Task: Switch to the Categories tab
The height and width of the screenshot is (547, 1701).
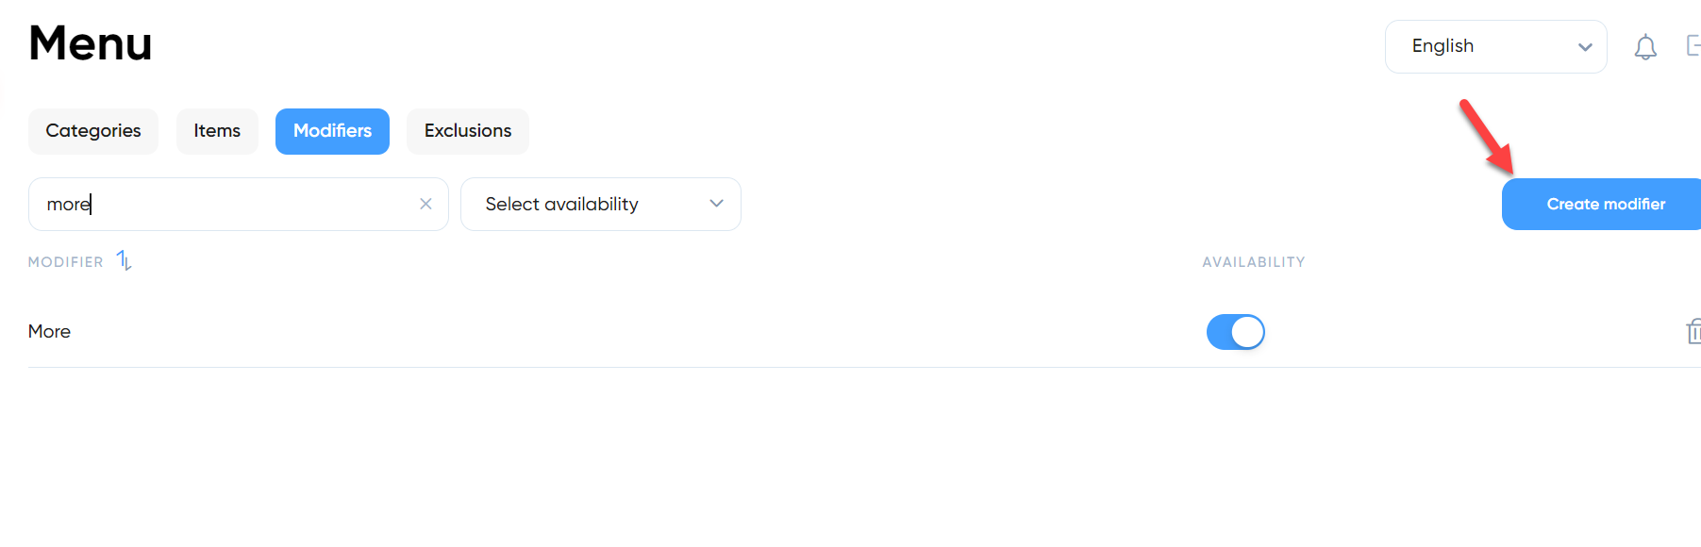Action: (x=93, y=131)
